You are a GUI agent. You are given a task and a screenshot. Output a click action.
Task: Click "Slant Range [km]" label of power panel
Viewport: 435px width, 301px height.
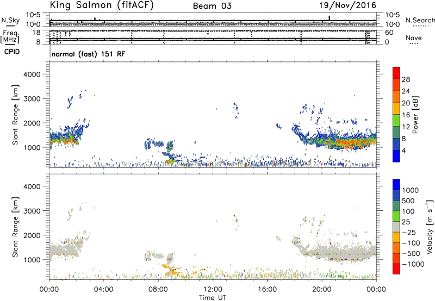coord(15,115)
